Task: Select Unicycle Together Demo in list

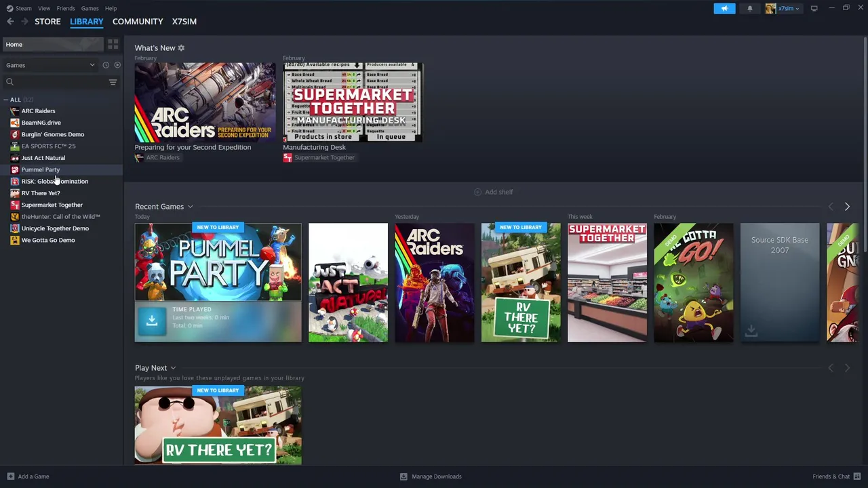Action: pos(55,228)
